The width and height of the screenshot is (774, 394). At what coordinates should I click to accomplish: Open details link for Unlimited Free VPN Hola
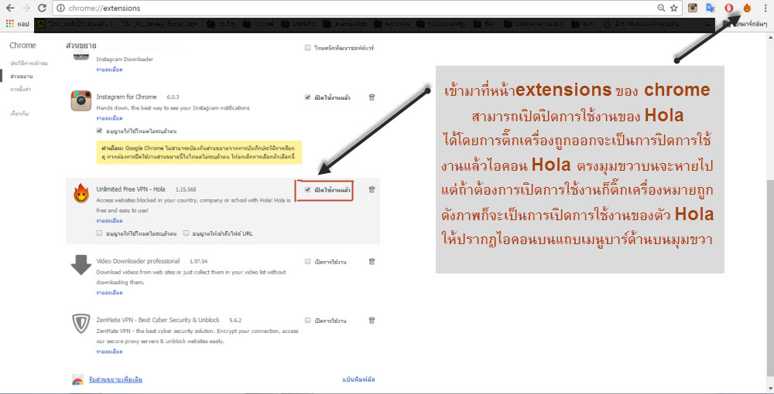tap(110, 221)
